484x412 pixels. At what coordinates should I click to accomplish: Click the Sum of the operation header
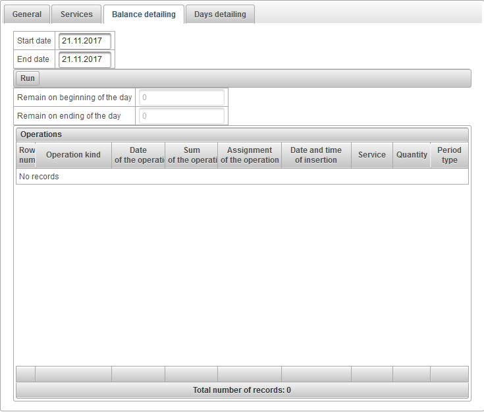pos(192,155)
